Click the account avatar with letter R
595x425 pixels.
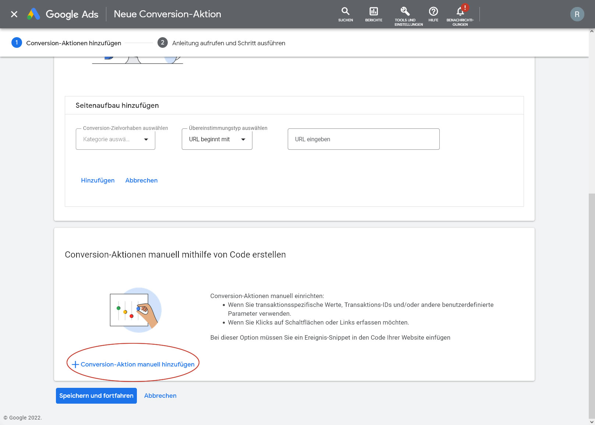(577, 14)
